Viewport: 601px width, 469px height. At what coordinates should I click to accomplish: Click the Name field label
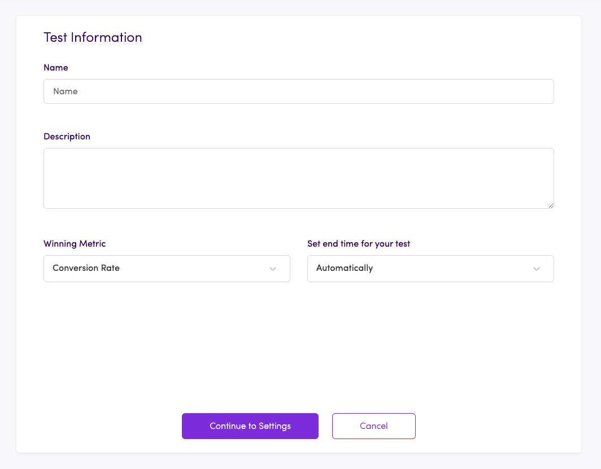tap(56, 68)
